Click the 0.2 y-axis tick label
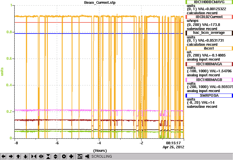Viewport: 233px width, 160px height. coord(9,112)
